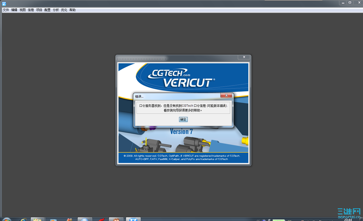Open the 项目 menu
The height and width of the screenshot is (221, 363).
pos(39,10)
